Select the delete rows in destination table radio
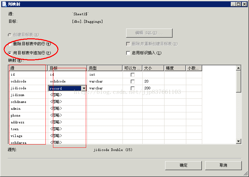 click(10, 44)
